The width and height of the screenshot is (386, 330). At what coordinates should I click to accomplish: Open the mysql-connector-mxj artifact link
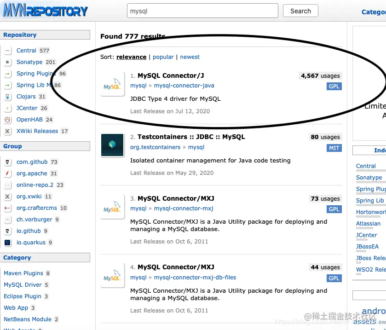click(x=184, y=208)
